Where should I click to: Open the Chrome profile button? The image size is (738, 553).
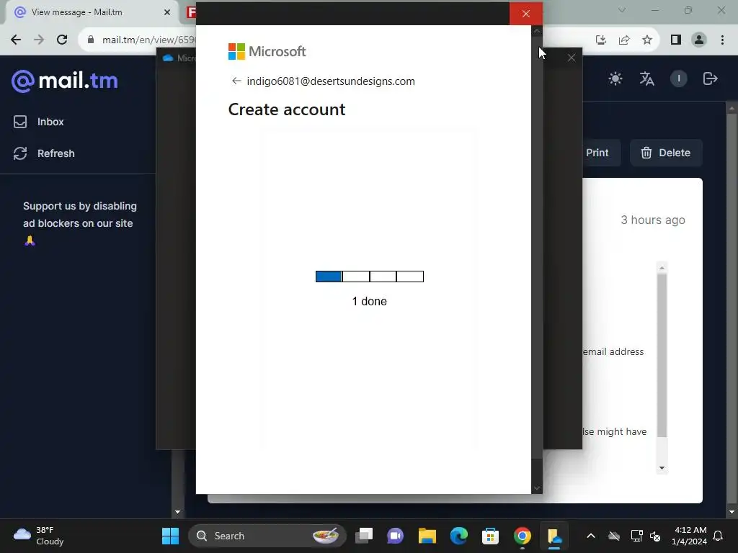point(699,40)
